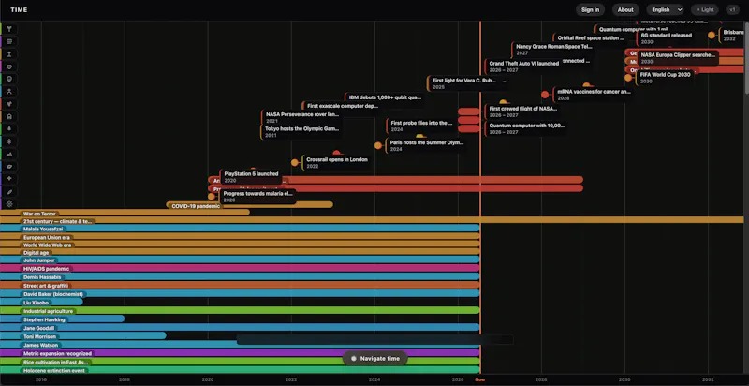Click the orange dot beside FIFA World Cup 2030
Screen dimensions: 749x386
tap(628, 78)
